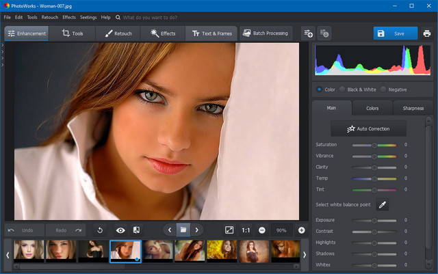Click the print icon next to Save

pos(427,33)
